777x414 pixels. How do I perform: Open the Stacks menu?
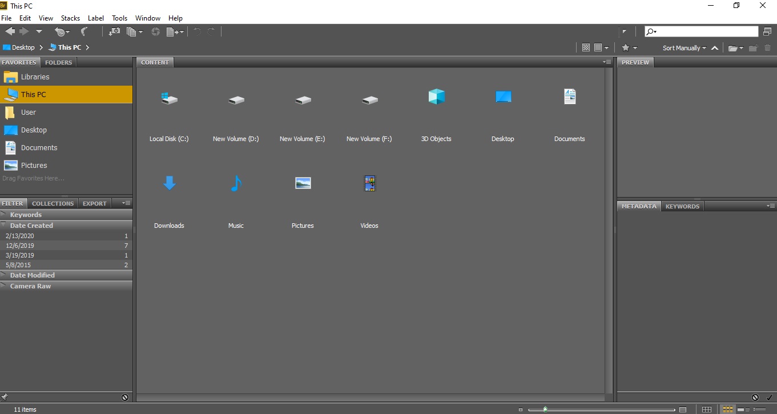[x=70, y=18]
